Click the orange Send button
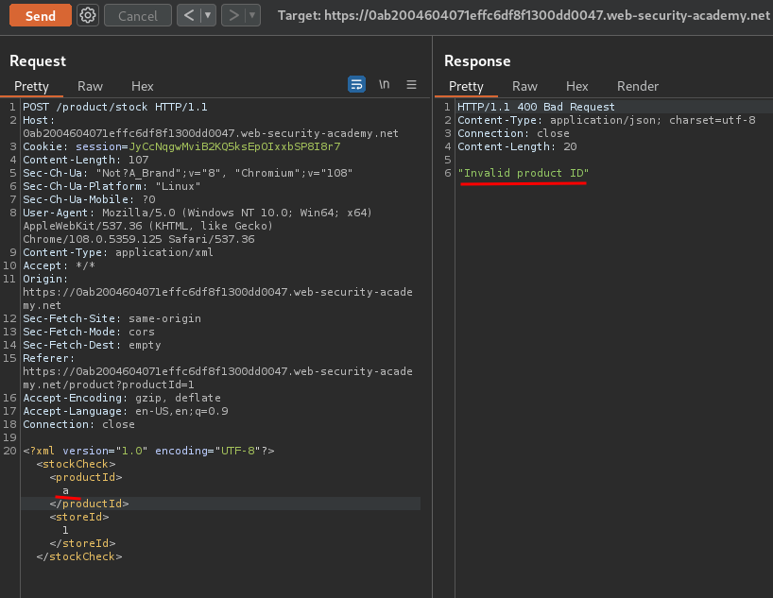773x598 pixels. (41, 16)
